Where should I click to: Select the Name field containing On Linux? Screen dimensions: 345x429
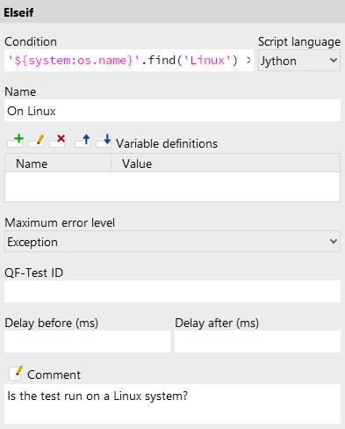172,111
